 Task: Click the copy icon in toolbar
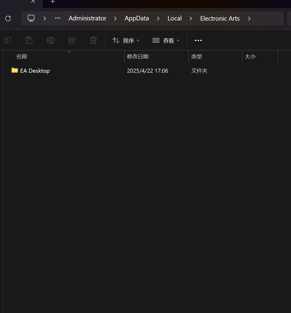point(8,40)
